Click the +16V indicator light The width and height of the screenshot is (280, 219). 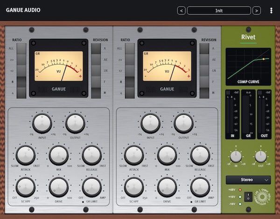click(x=240, y=197)
